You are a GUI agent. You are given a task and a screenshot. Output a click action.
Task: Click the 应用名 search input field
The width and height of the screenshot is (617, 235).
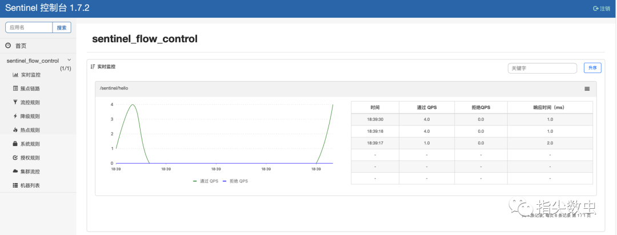click(x=29, y=27)
